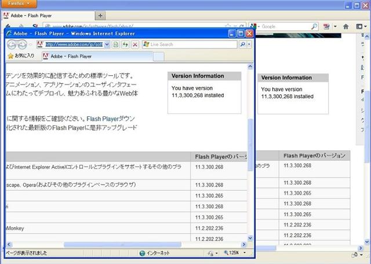This screenshot has width=371, height=264.
Task: Click the IE vertical scrollbar thumb
Action: coord(250,145)
